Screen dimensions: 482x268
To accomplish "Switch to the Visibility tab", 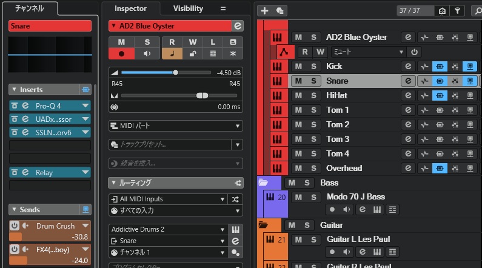I will [188, 8].
